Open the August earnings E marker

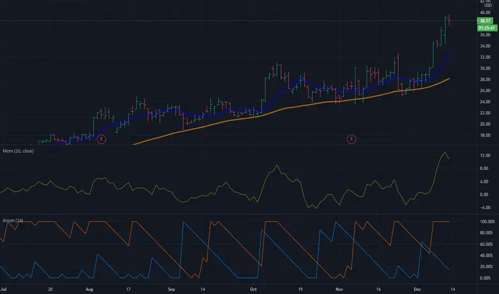coord(101,139)
